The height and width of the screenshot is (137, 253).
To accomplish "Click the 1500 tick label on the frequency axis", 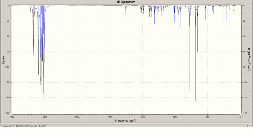I will 142,117.
